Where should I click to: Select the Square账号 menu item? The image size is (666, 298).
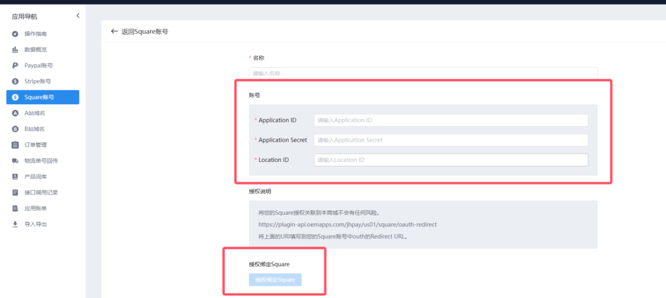click(42, 97)
